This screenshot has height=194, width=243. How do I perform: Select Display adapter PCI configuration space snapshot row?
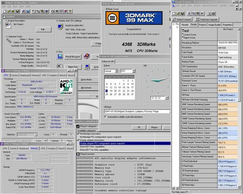tap(125, 143)
